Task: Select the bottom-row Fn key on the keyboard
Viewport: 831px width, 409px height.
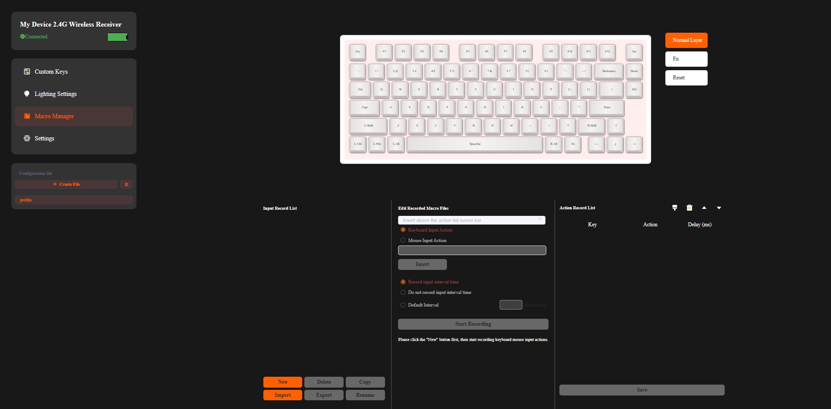Action: tap(573, 144)
